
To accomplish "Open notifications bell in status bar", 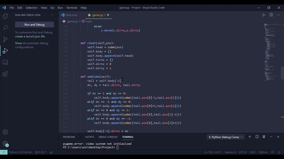I will (x=279, y=152).
